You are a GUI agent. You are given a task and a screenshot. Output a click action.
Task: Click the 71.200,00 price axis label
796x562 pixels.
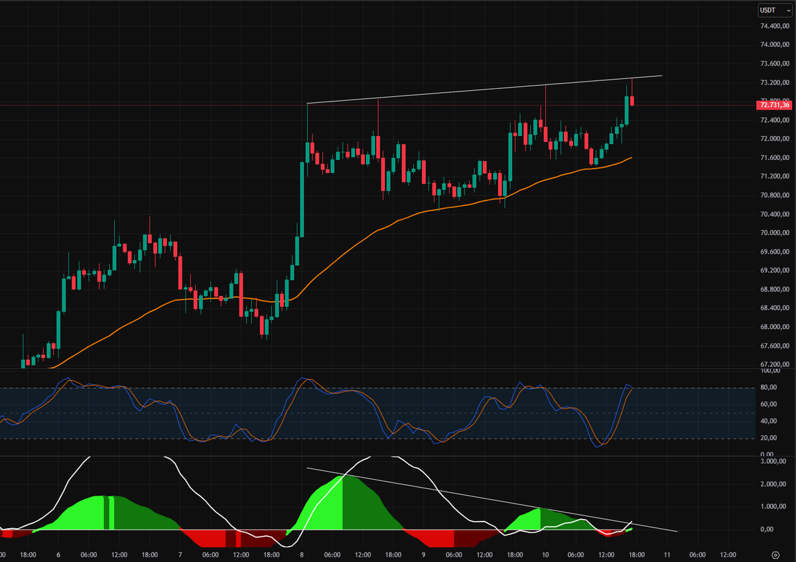775,176
